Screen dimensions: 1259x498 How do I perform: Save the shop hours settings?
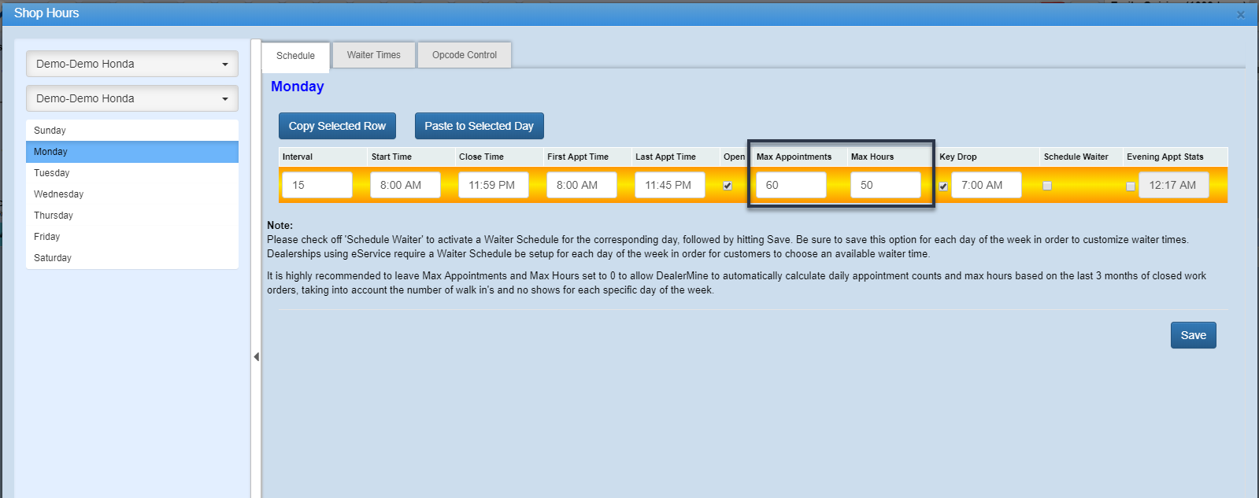point(1193,335)
